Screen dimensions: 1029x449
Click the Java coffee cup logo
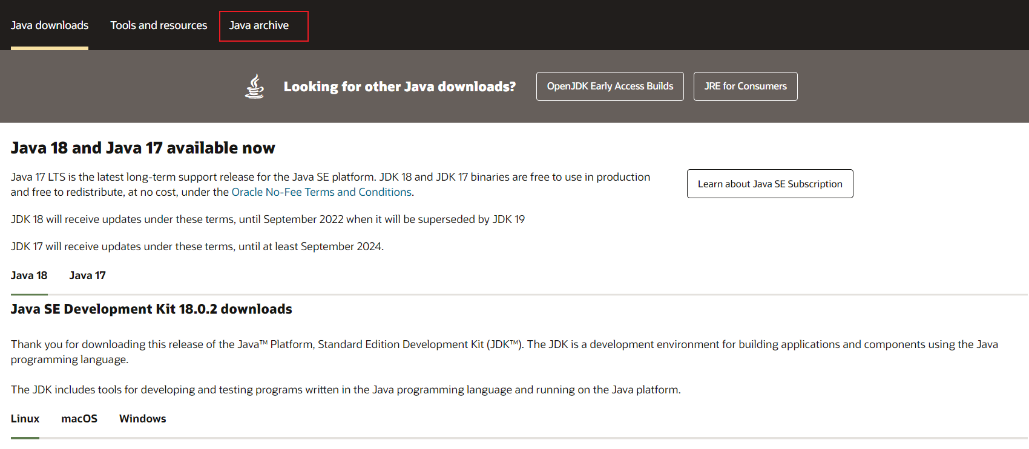(x=254, y=86)
